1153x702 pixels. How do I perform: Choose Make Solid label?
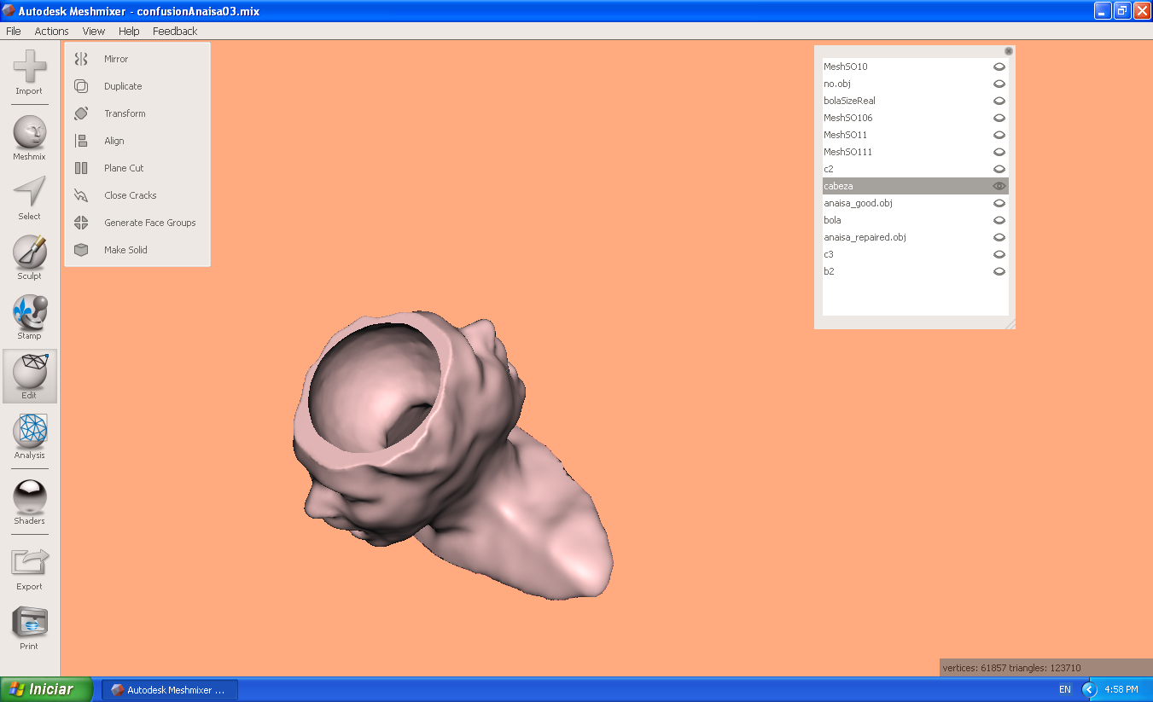pyautogui.click(x=125, y=250)
